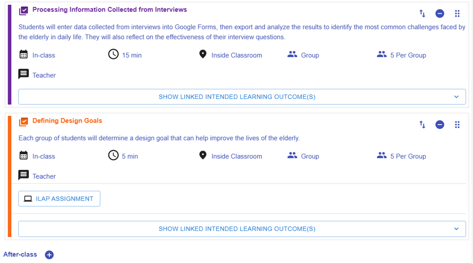Open the ILAP Assignment button

tap(59, 199)
